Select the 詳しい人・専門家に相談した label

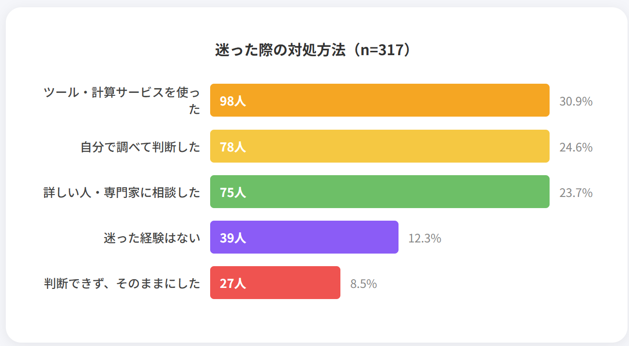click(x=122, y=193)
